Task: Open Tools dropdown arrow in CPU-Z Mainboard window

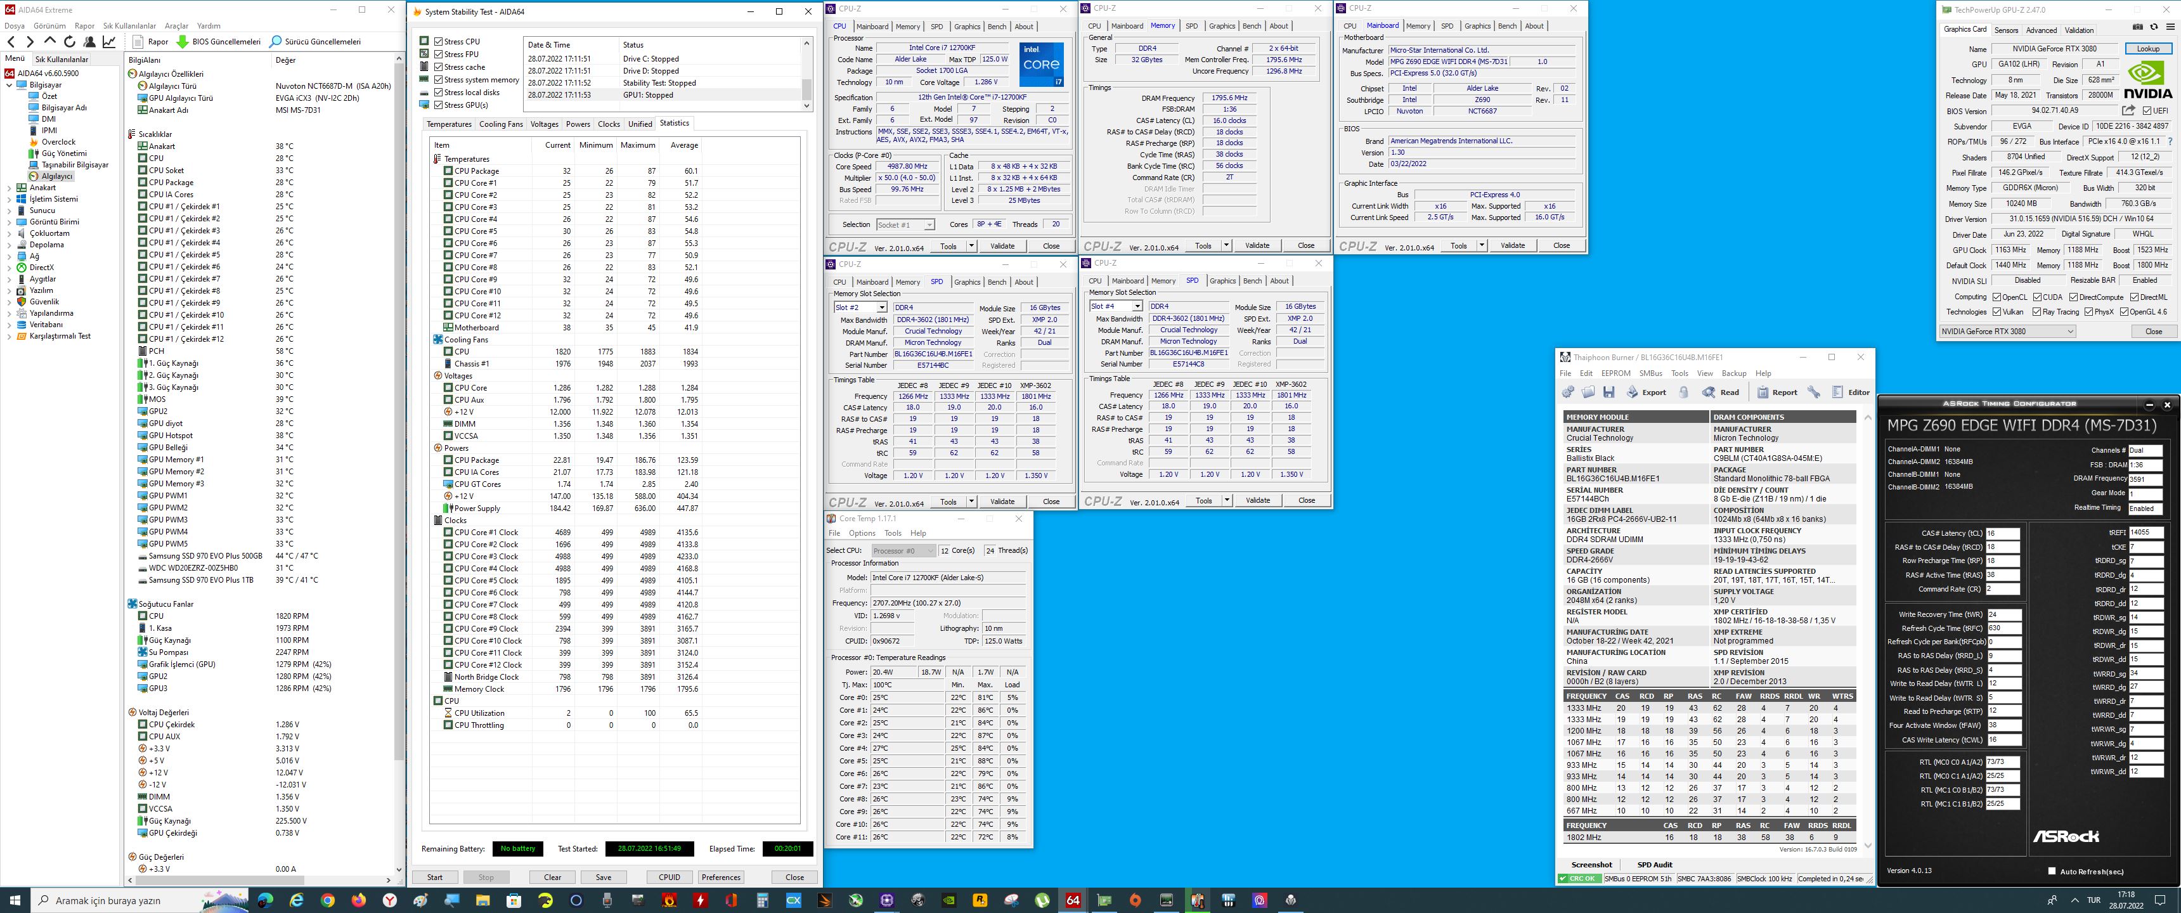Action: pos(1481,245)
